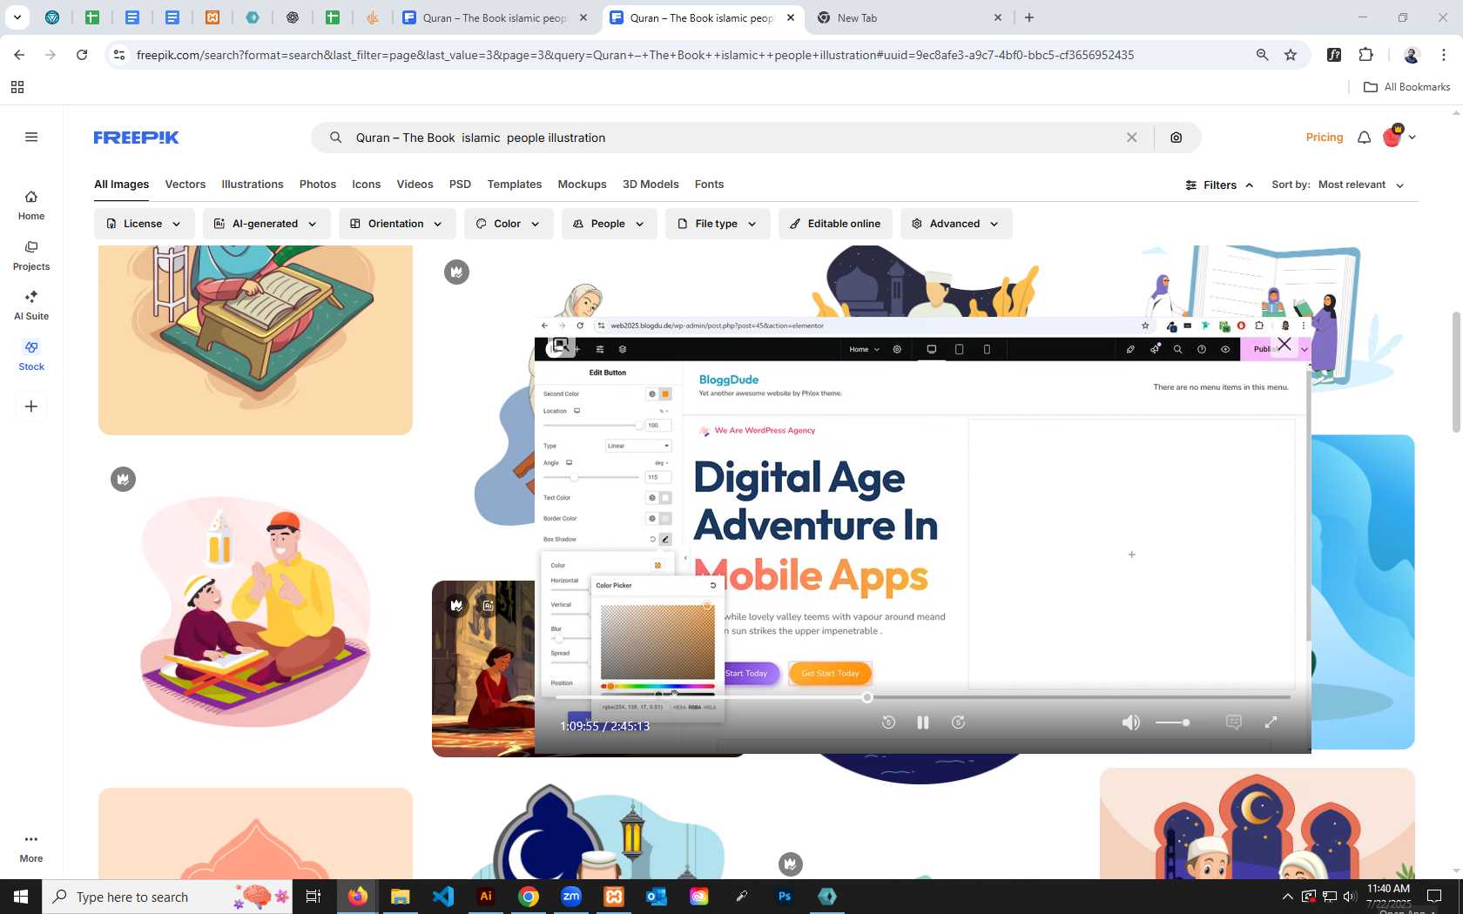The width and height of the screenshot is (1463, 914).
Task: Close the picture-in-picture video with the X
Action: click(x=1284, y=345)
